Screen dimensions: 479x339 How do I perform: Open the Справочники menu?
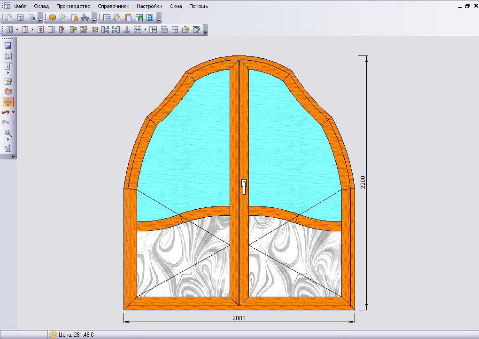113,6
